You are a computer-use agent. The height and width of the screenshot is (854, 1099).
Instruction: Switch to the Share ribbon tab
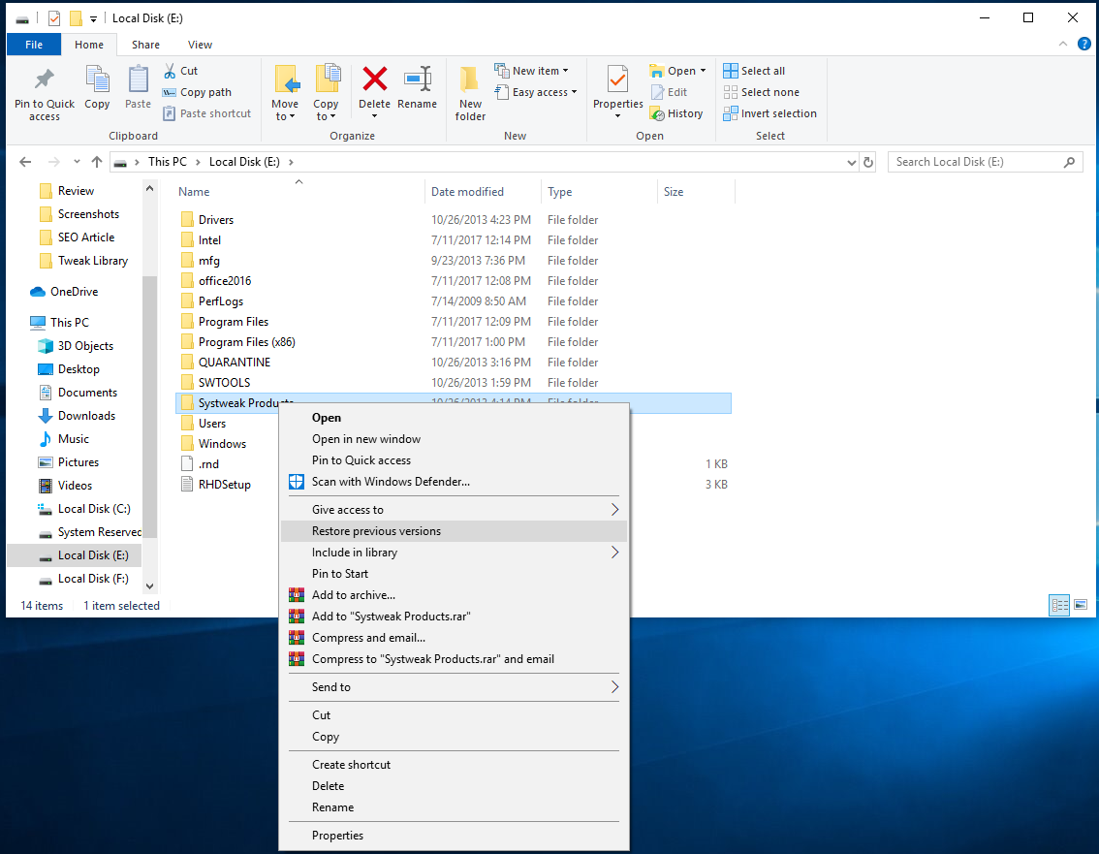click(x=145, y=45)
